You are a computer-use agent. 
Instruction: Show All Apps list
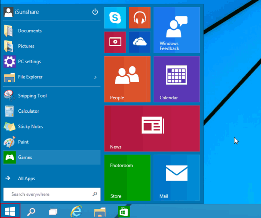[52, 178]
